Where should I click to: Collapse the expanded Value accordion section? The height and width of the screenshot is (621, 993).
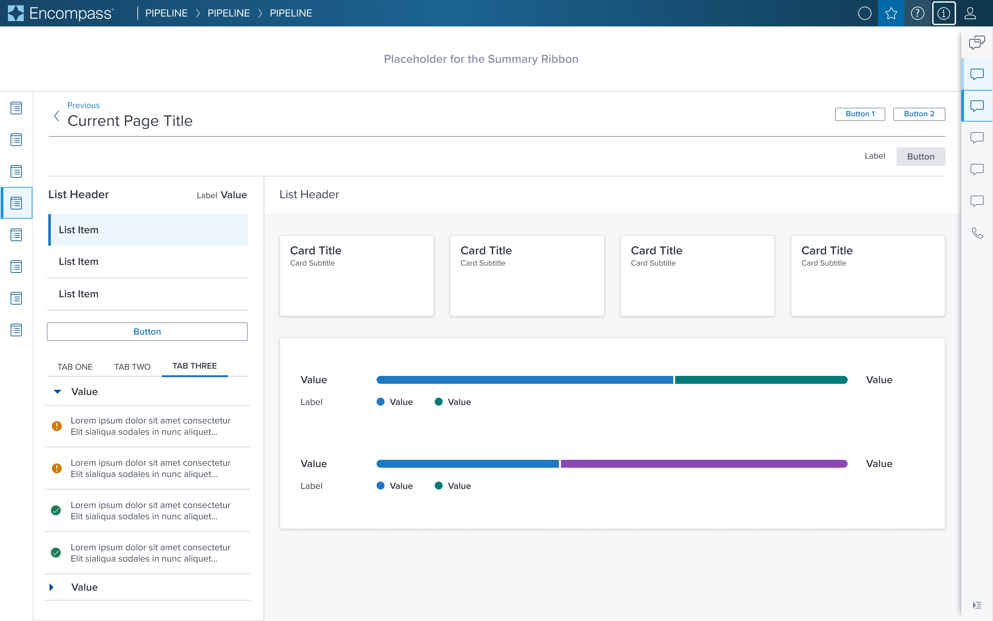(57, 391)
